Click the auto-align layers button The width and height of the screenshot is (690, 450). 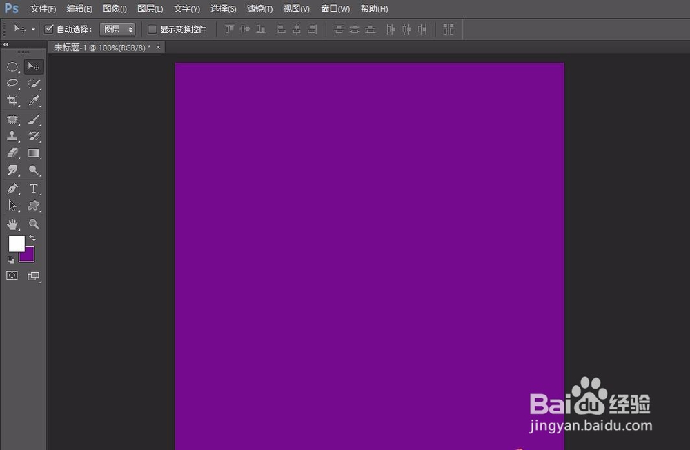(448, 30)
